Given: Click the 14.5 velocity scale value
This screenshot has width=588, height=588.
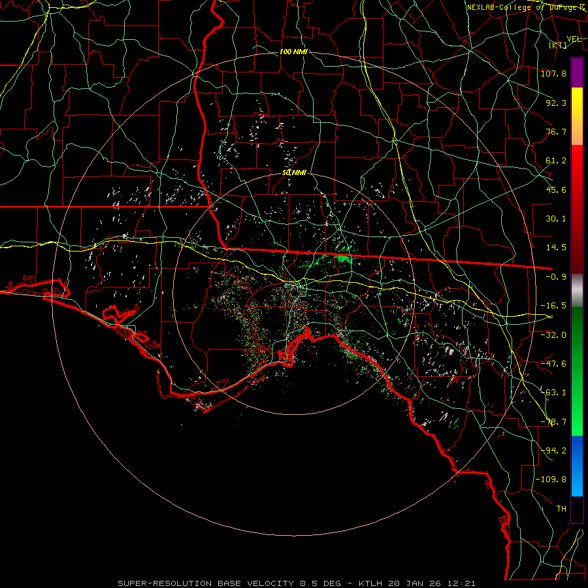Looking at the screenshot, I should 556,248.
